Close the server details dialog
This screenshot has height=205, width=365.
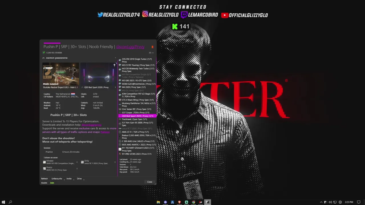[150, 182]
